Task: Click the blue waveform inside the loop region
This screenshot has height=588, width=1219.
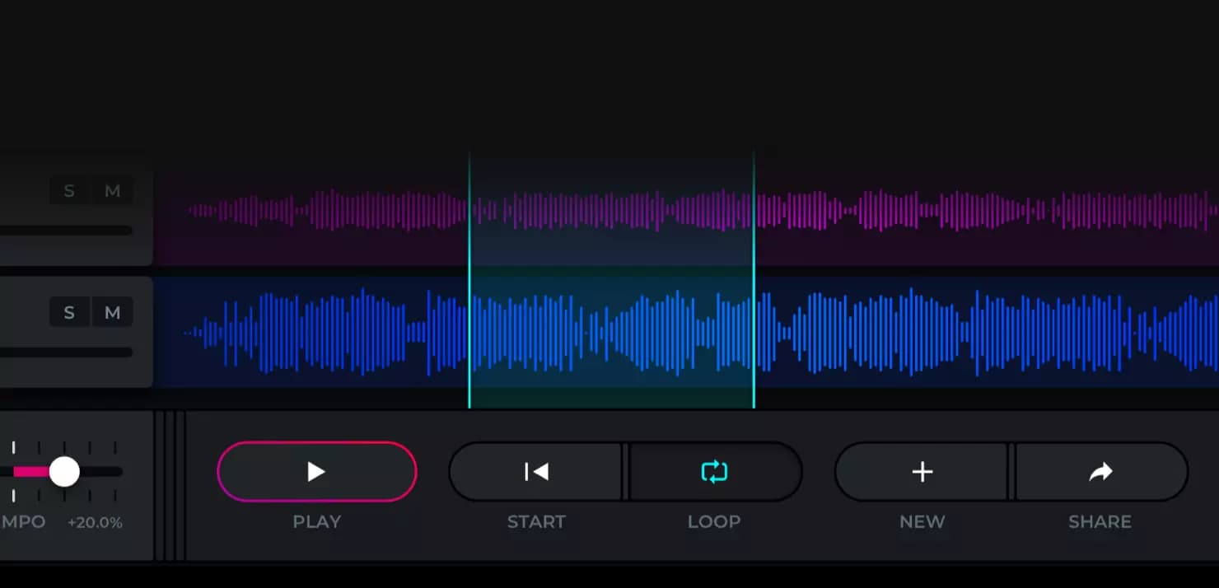Action: [x=611, y=333]
